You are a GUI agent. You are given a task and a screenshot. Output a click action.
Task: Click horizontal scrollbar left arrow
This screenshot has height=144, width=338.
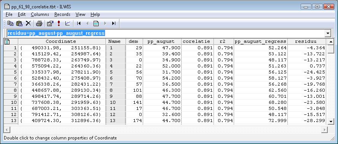coord(7,130)
